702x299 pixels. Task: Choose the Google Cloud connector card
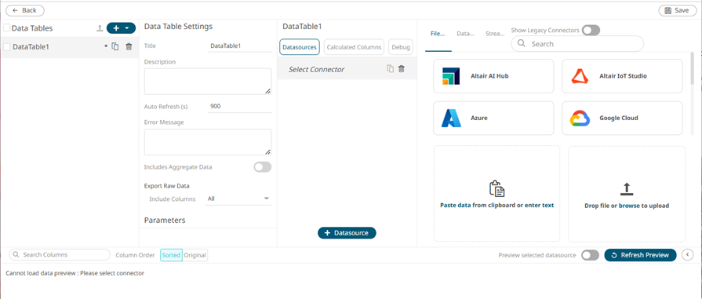coord(622,119)
